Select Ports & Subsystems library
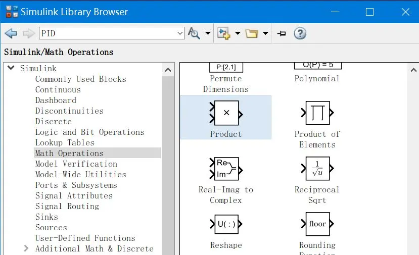419x255 pixels. 76,185
